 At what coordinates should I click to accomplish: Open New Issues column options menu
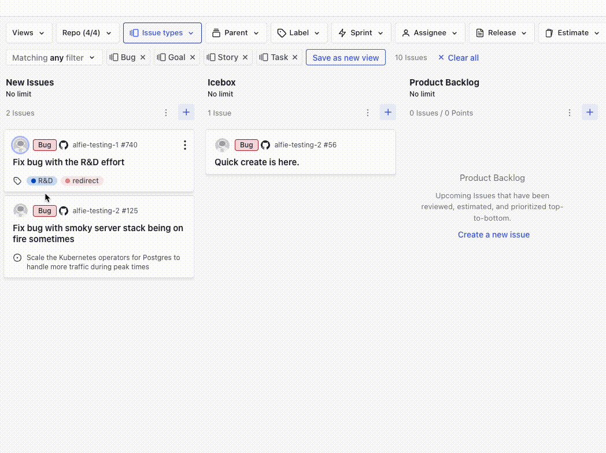[x=166, y=113]
